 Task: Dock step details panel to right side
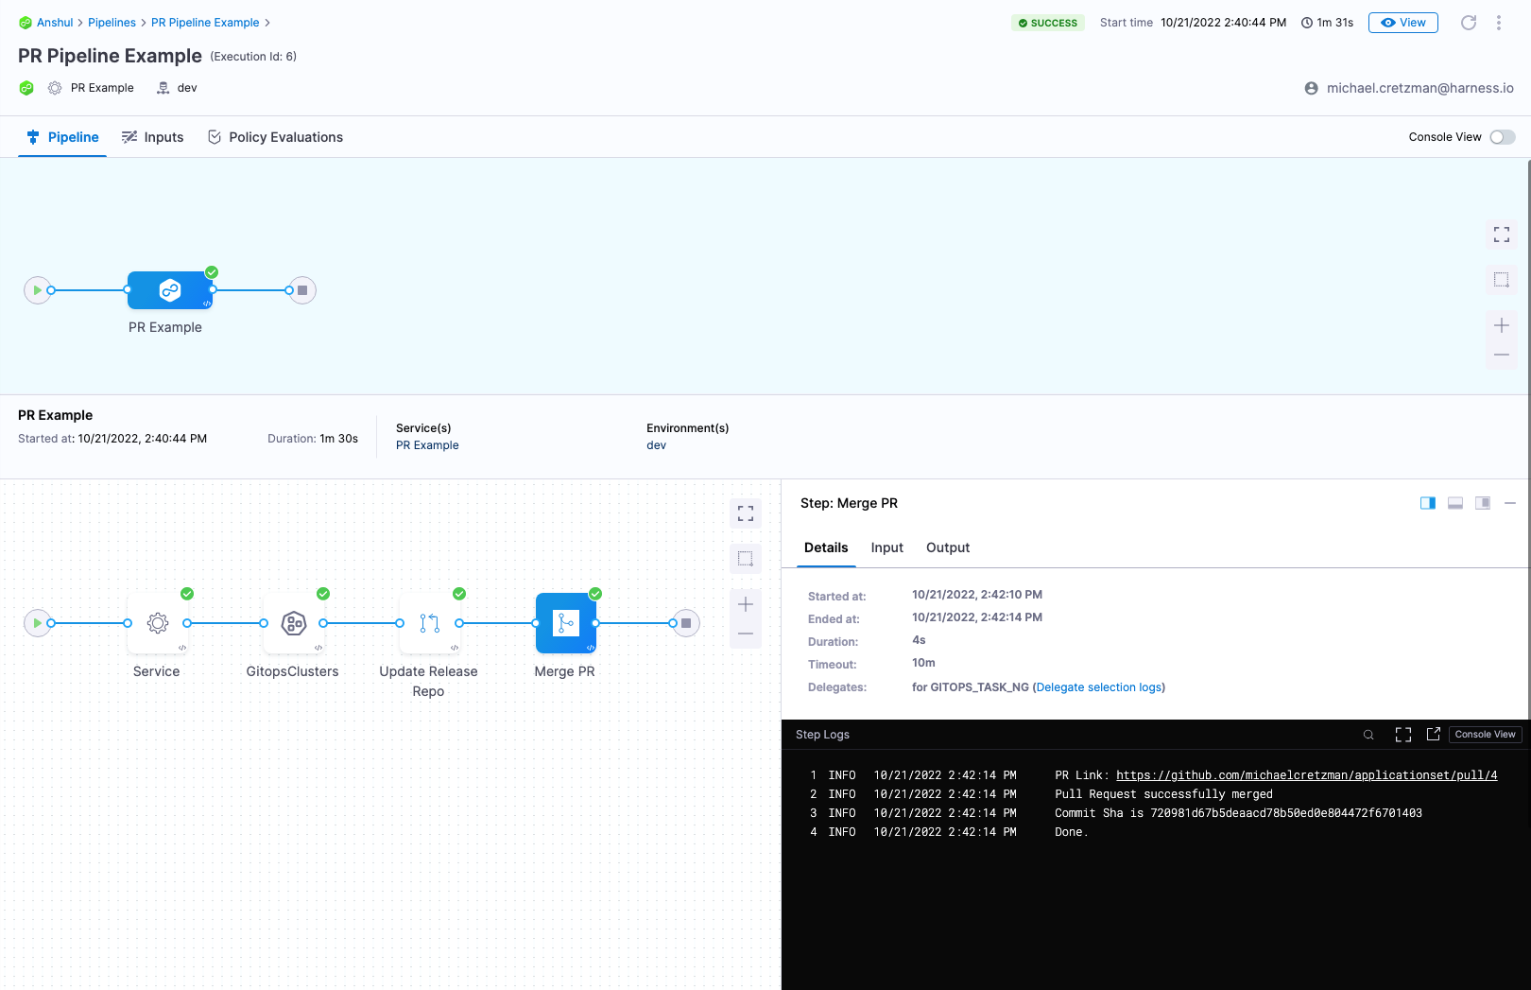[x=1428, y=503]
